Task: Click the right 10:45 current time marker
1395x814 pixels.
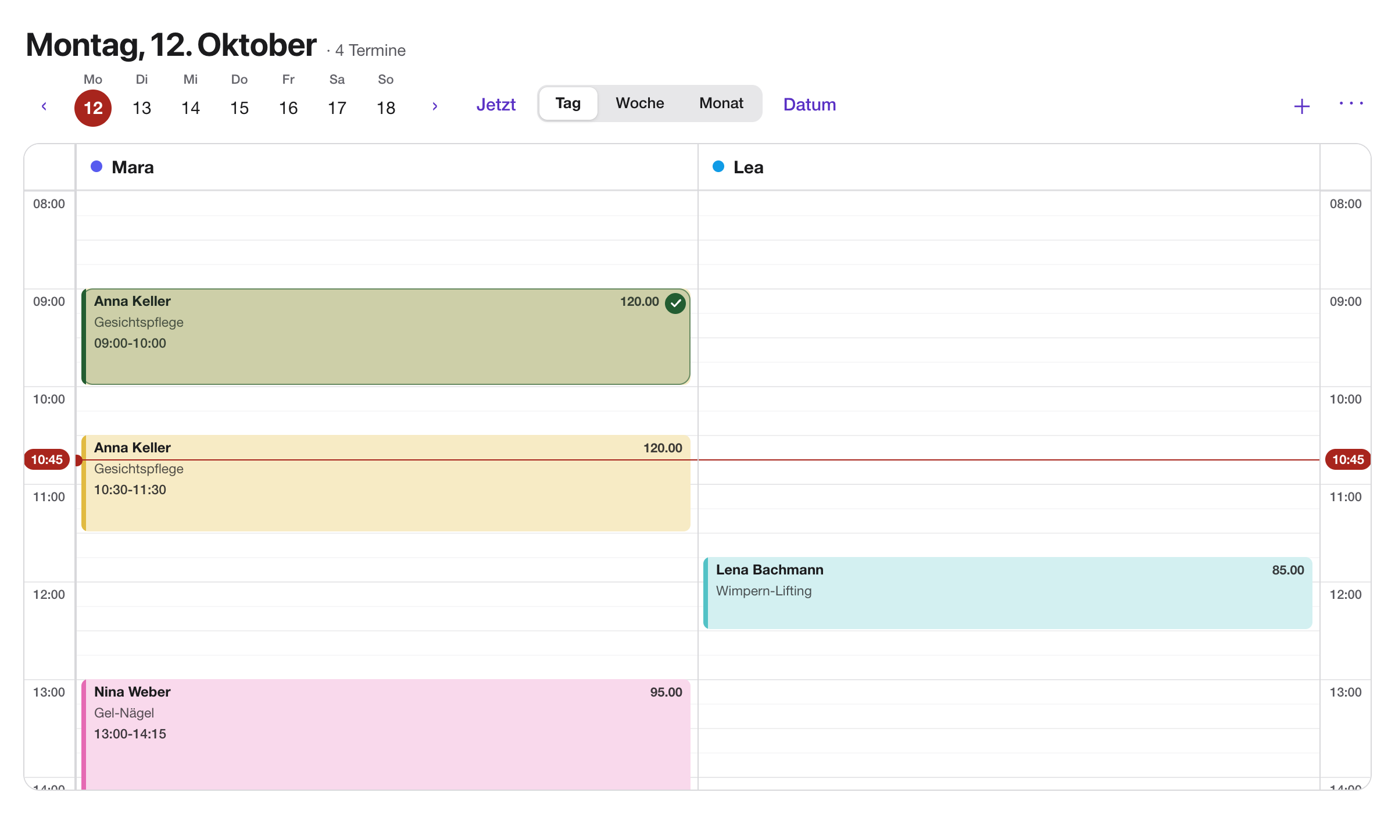Action: point(1348,459)
